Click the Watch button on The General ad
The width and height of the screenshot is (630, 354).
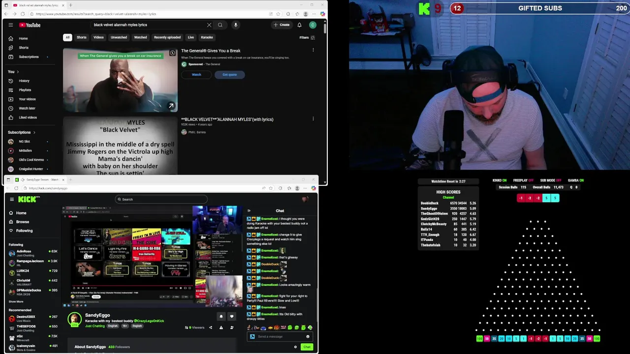(x=196, y=75)
